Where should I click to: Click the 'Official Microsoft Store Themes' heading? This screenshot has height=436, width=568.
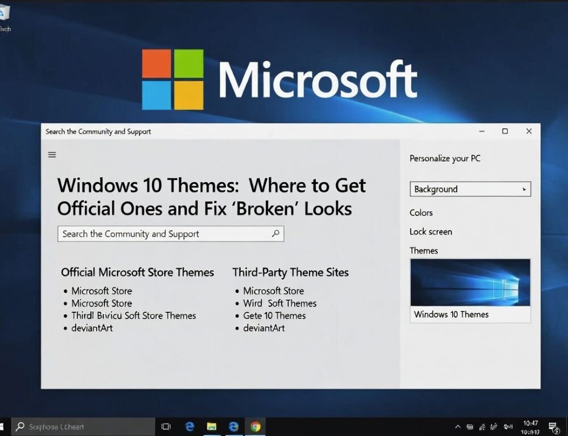137,272
